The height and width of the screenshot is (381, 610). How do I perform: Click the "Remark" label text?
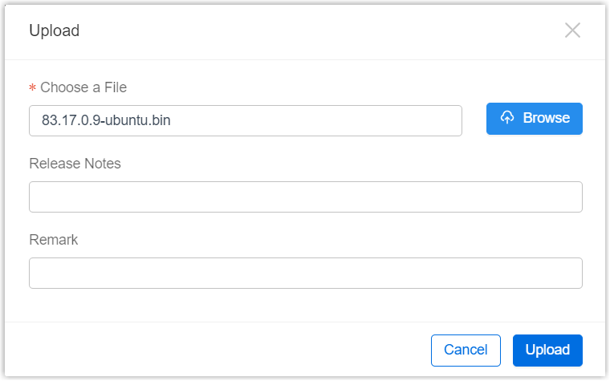53,239
